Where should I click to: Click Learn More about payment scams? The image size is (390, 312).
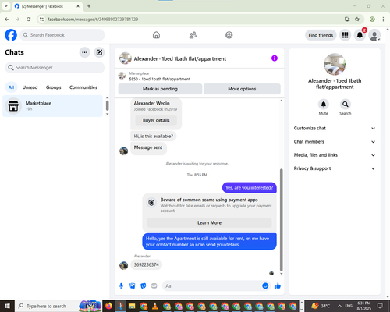[x=209, y=223]
